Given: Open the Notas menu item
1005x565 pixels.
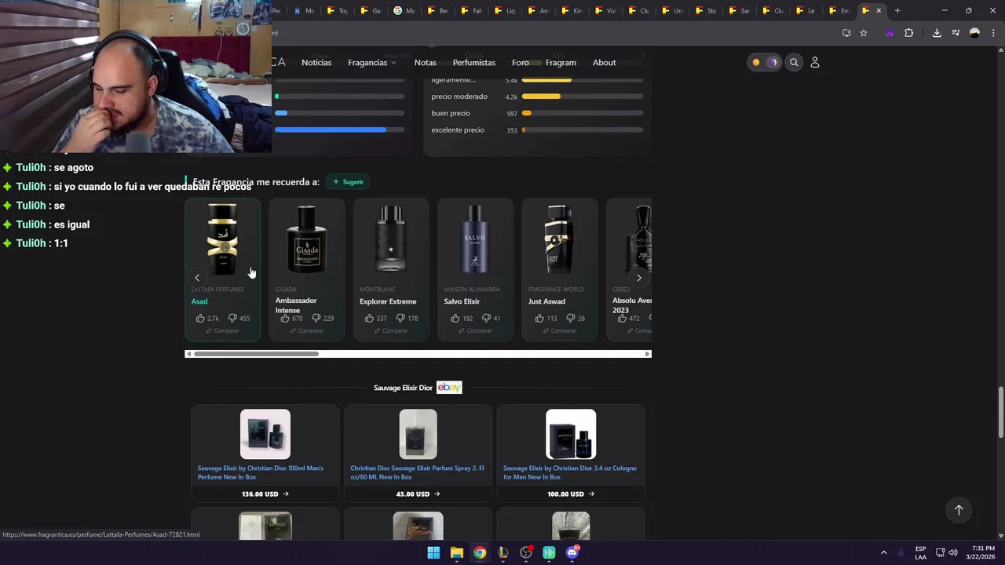Looking at the screenshot, I should pos(425,63).
